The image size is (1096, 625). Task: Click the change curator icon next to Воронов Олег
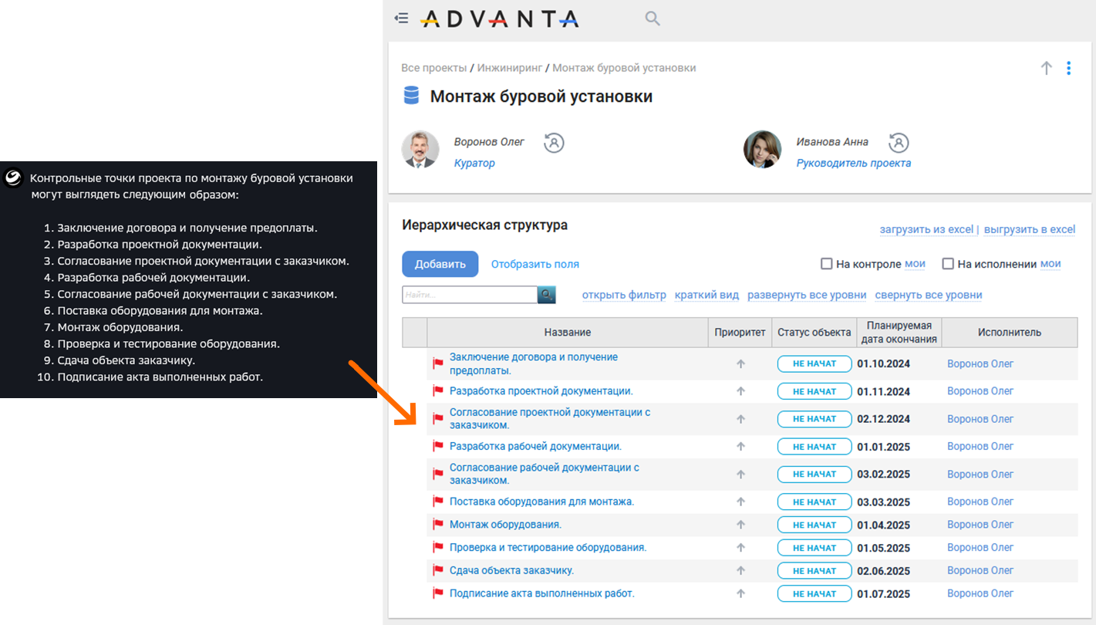(554, 143)
